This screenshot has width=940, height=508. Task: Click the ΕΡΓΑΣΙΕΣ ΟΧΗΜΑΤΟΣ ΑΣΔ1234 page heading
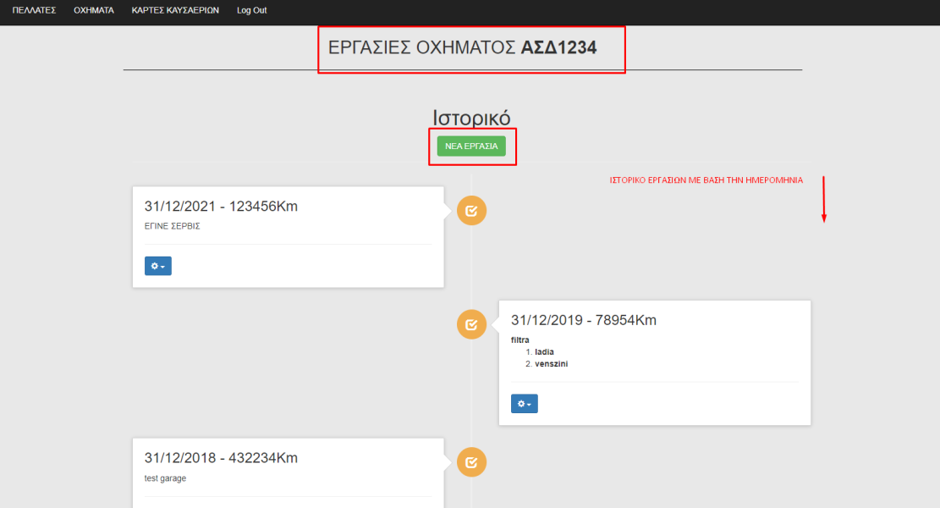point(462,48)
